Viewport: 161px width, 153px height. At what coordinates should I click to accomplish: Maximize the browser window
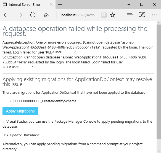(x=142, y=4)
